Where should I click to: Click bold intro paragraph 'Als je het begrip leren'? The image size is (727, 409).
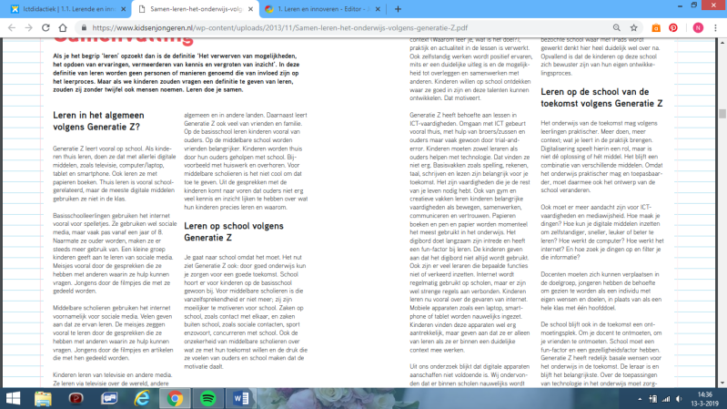point(177,73)
